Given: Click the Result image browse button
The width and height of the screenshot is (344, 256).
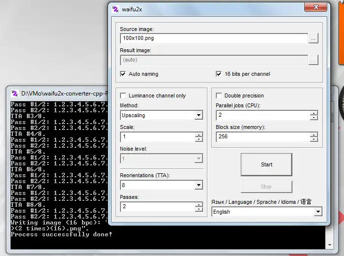Looking at the screenshot, I should tap(314, 60).
